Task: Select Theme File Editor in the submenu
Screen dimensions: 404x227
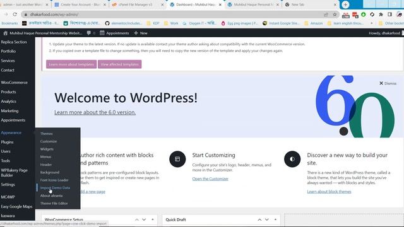Action: 54,203
